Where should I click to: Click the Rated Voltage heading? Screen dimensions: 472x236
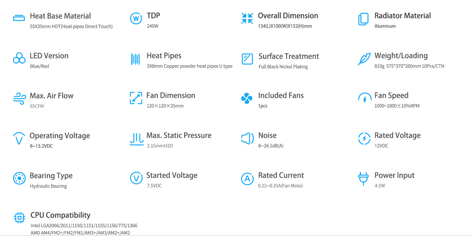tap(397, 136)
